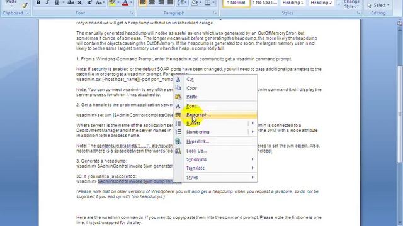This screenshot has height=226, width=403.
Task: Open the font color dropdown arrow
Action: tap(132, 3)
